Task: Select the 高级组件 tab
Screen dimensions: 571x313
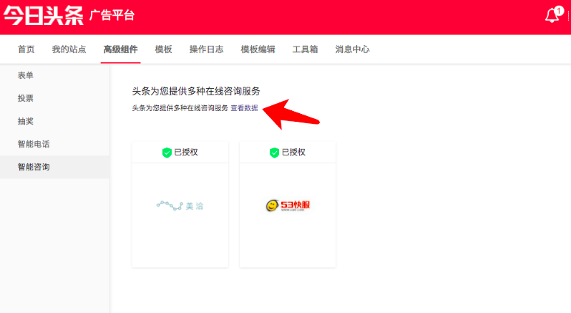Action: point(120,49)
